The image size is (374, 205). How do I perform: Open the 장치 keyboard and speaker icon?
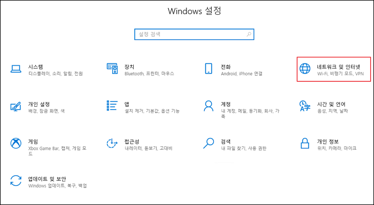coord(112,69)
